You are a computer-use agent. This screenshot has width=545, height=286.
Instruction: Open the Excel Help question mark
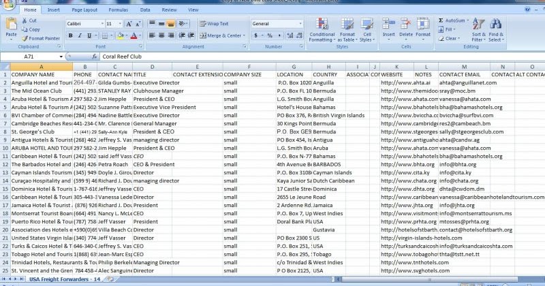click(x=527, y=10)
